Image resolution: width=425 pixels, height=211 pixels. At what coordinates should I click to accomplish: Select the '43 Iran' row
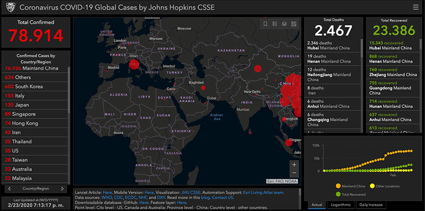point(35,133)
